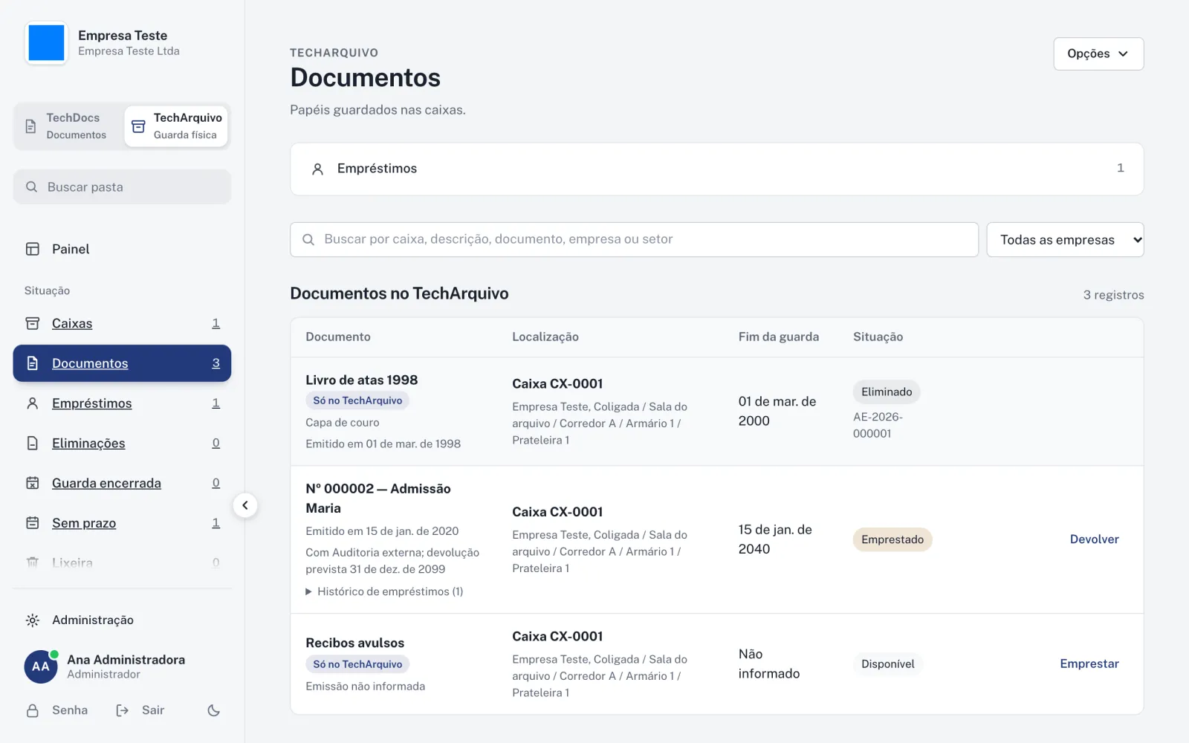Click the blue Empresa Teste logo
This screenshot has height=743, width=1189.
point(46,43)
